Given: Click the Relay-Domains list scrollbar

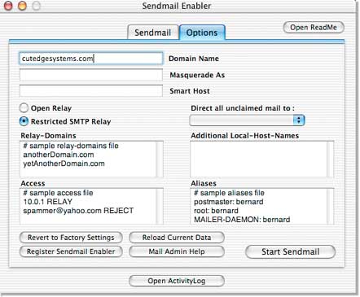Looking at the screenshot, I should 160,159.
